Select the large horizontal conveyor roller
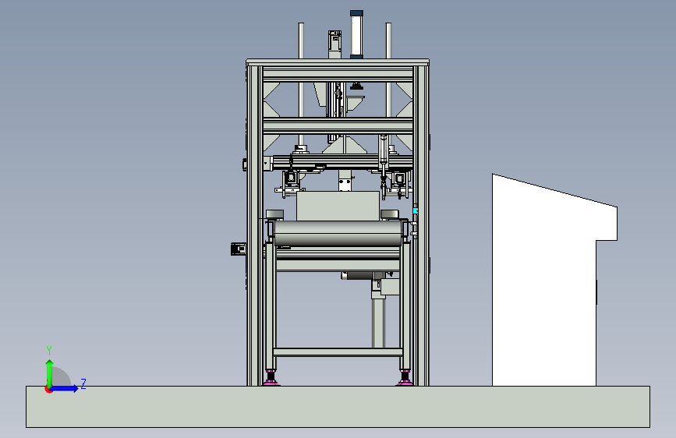The image size is (676, 438). point(338,233)
